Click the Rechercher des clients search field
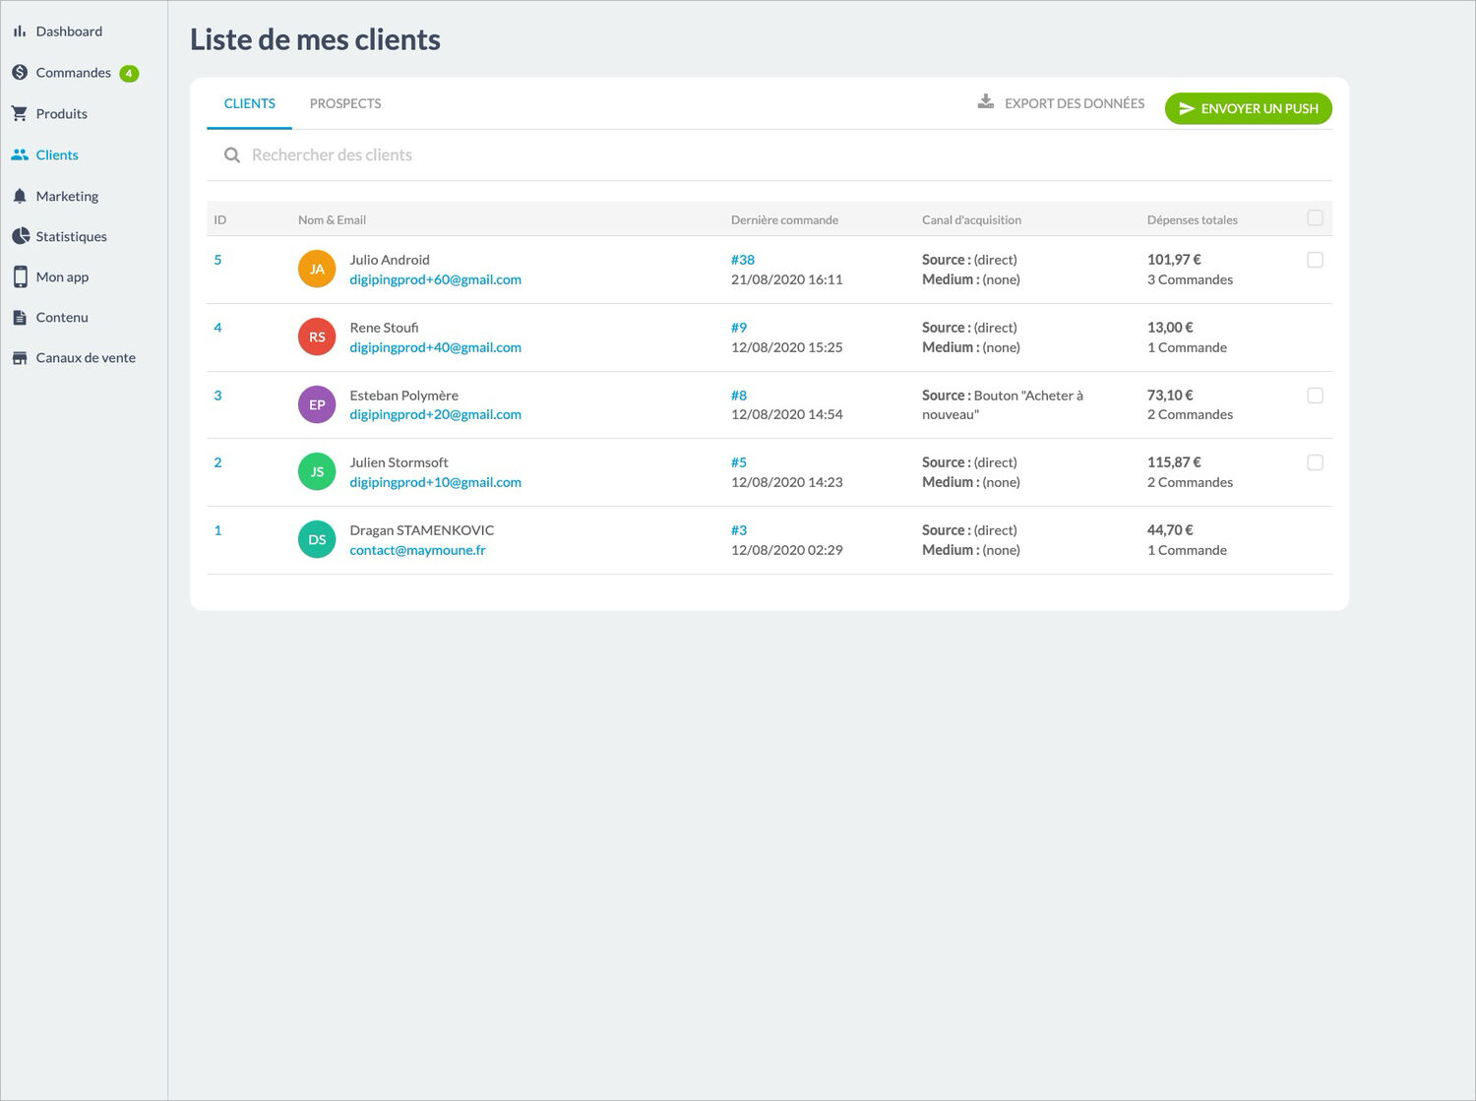The width and height of the screenshot is (1476, 1101). coord(769,155)
